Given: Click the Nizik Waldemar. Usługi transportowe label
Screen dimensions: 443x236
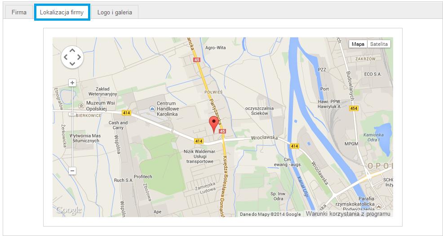Looking at the screenshot, I should click(x=200, y=156).
